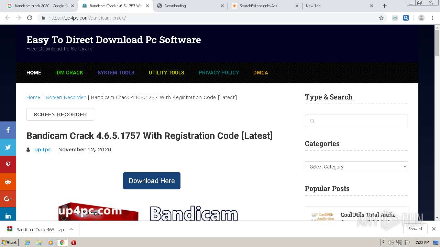Open PRIVACY POLICY menu item

tap(219, 73)
